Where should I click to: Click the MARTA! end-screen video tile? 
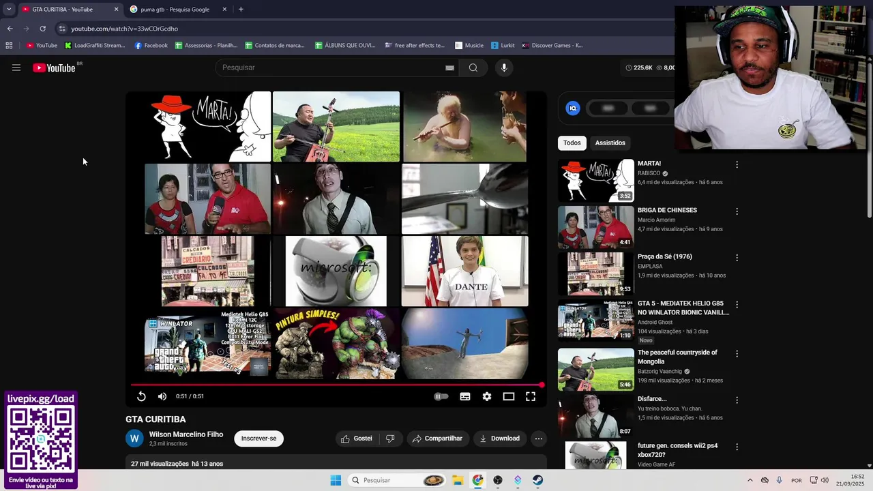tap(207, 126)
